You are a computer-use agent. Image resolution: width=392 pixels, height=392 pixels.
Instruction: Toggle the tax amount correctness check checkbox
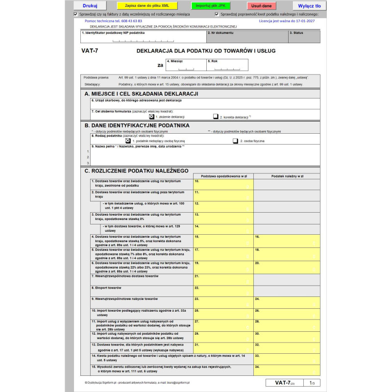pyautogui.click(x=217, y=15)
